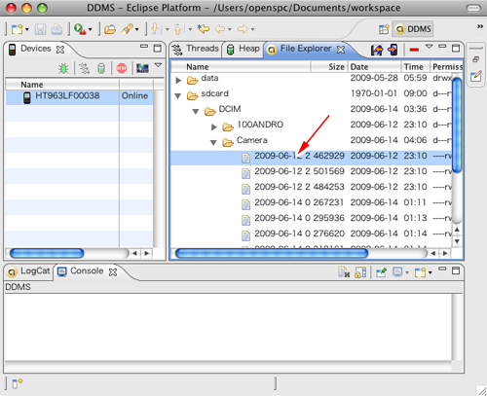Expand the data folder
This screenshot has height=396, width=487.
point(178,80)
